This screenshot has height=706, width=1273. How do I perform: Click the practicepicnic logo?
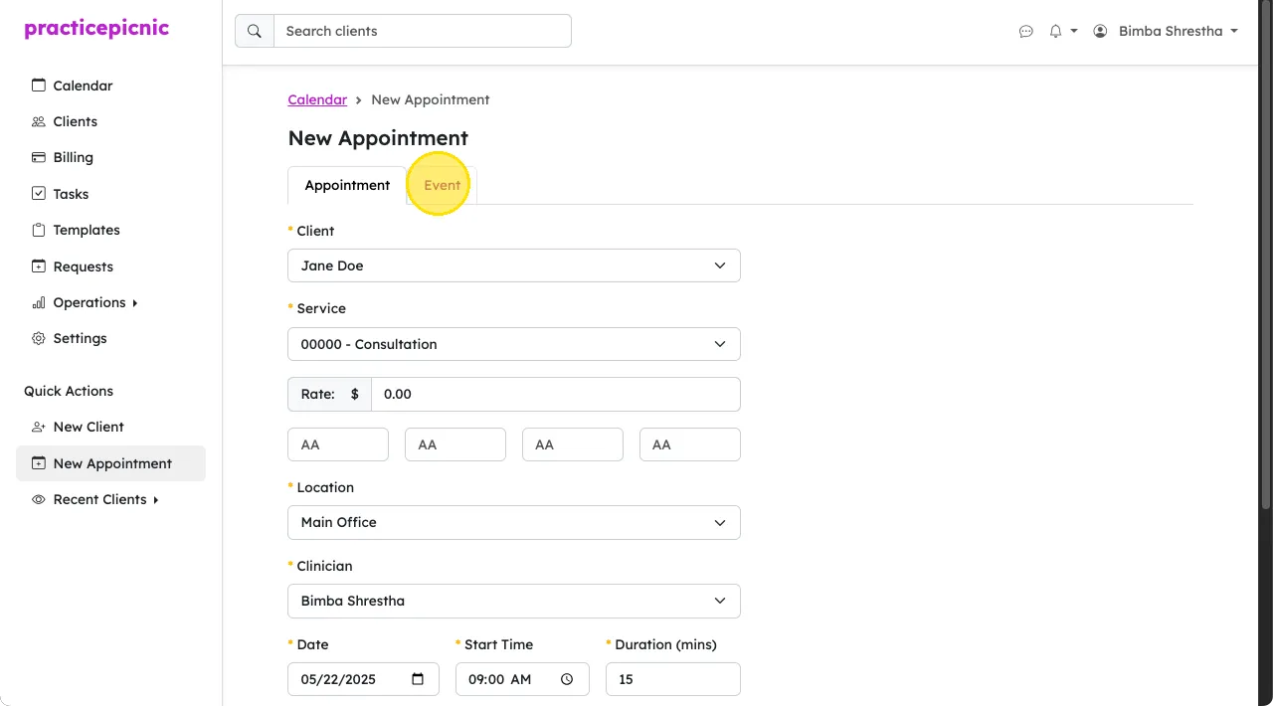[96, 29]
